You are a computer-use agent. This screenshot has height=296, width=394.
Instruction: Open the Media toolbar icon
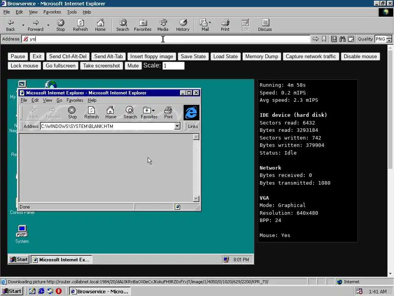coord(163,25)
